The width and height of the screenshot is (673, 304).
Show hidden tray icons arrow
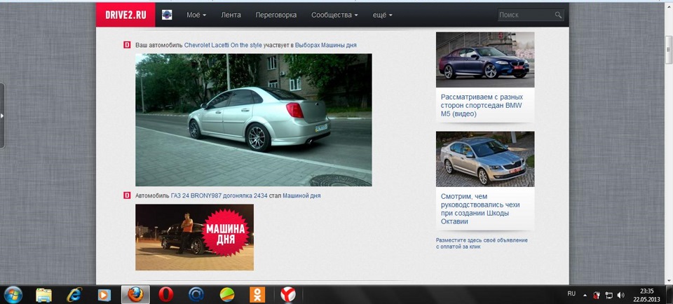pyautogui.click(x=585, y=296)
